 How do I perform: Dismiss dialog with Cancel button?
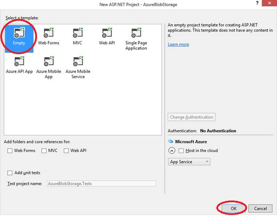[261, 208]
